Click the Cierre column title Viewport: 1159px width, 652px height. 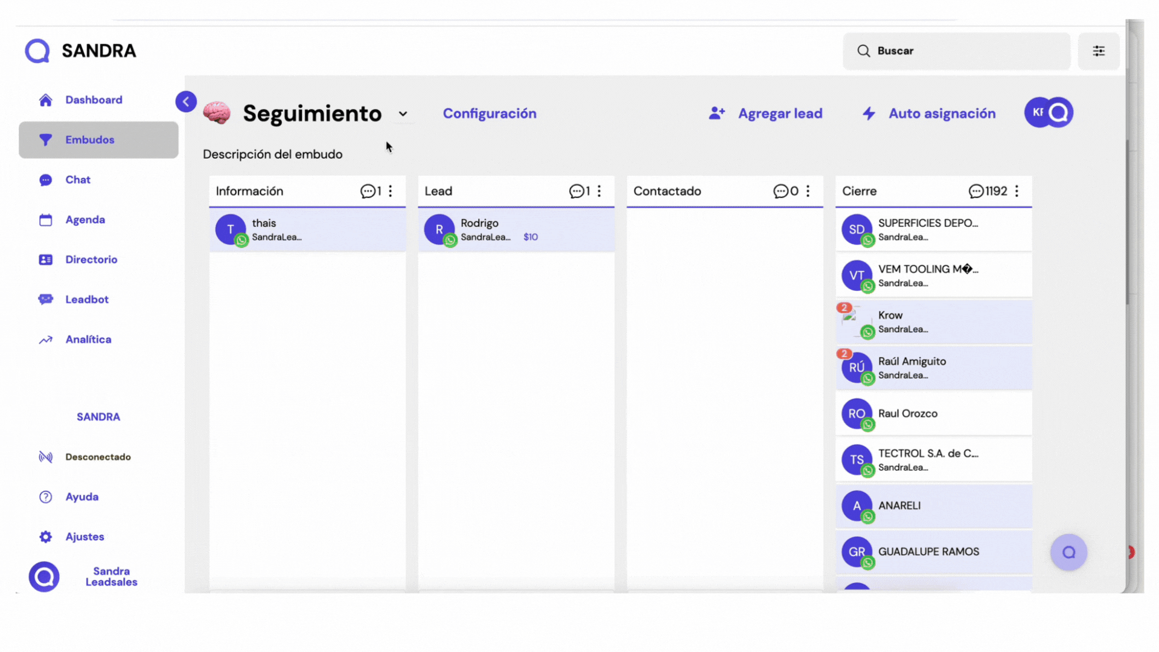(859, 191)
